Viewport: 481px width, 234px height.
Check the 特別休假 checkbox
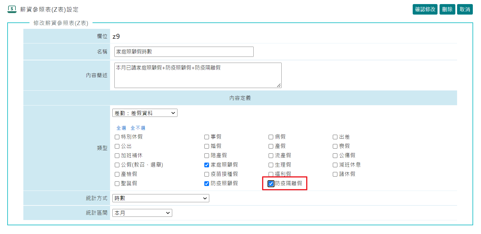pos(117,137)
